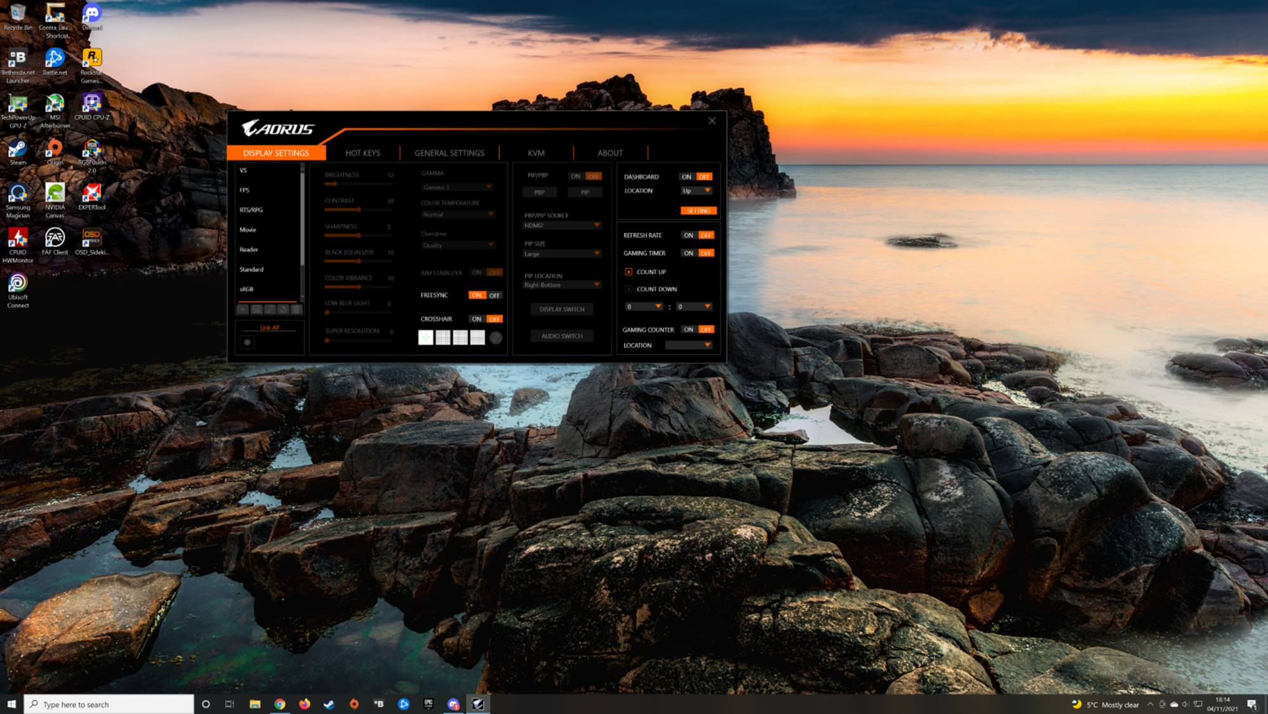The width and height of the screenshot is (1268, 714).
Task: Click the orange Setting button
Action: pyautogui.click(x=698, y=211)
